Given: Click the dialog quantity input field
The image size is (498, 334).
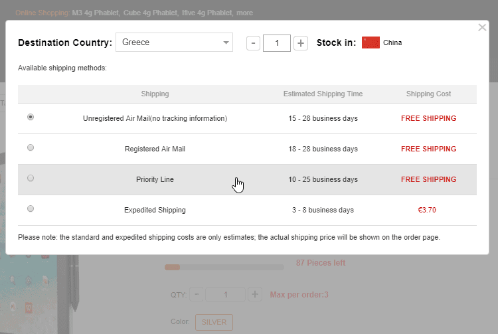Looking at the screenshot, I should pyautogui.click(x=276, y=43).
